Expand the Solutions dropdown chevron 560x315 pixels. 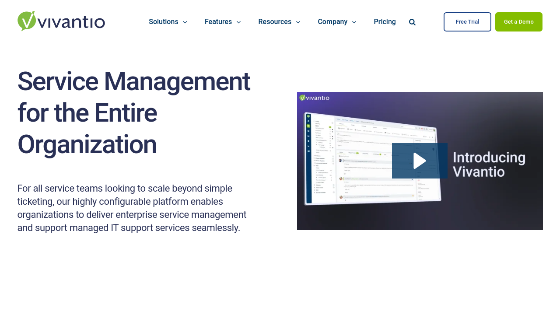click(x=185, y=22)
